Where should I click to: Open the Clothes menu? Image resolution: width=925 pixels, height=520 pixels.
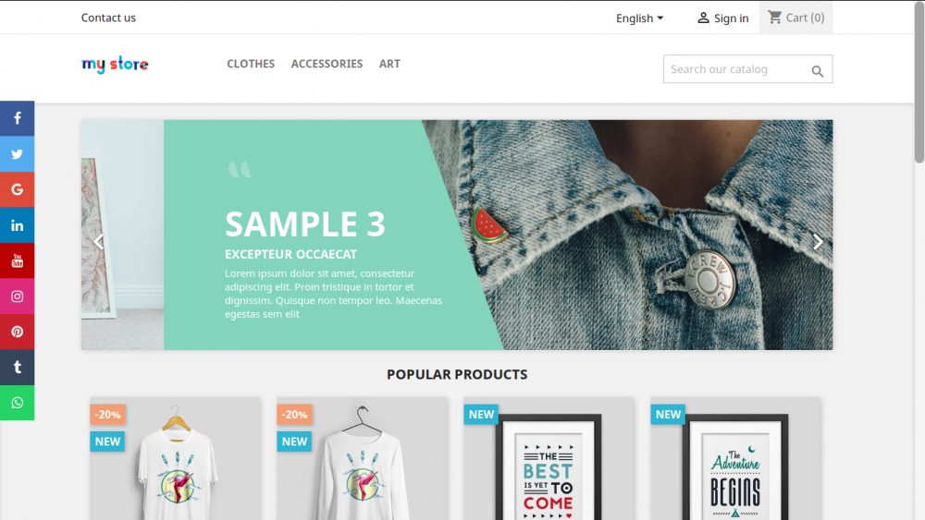tap(251, 64)
